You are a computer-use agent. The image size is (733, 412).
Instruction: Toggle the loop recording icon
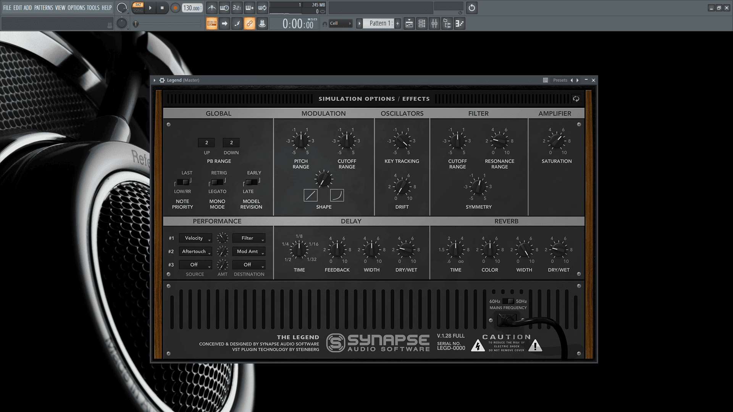tap(262, 8)
